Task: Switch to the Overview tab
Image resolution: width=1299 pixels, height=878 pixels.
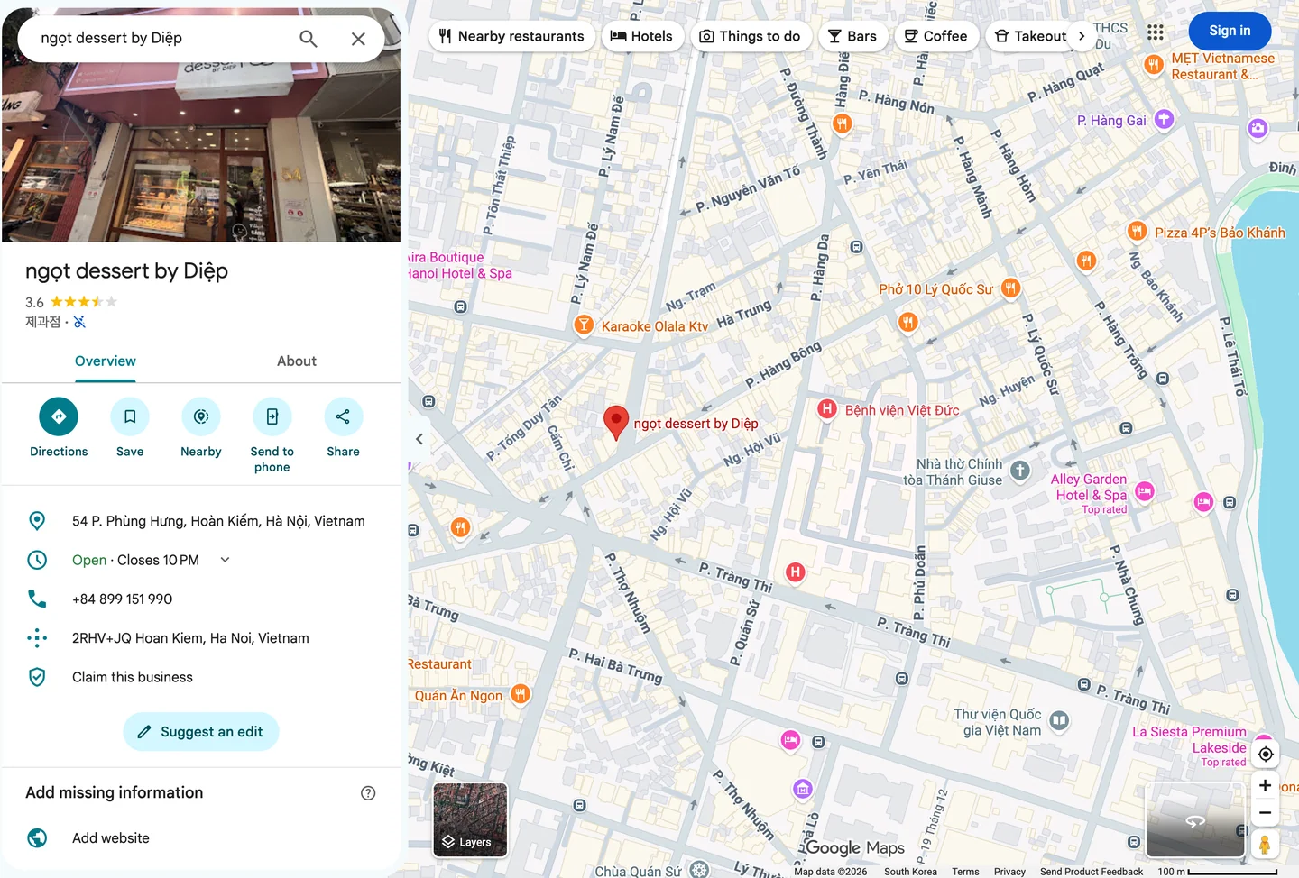Action: pos(106,361)
